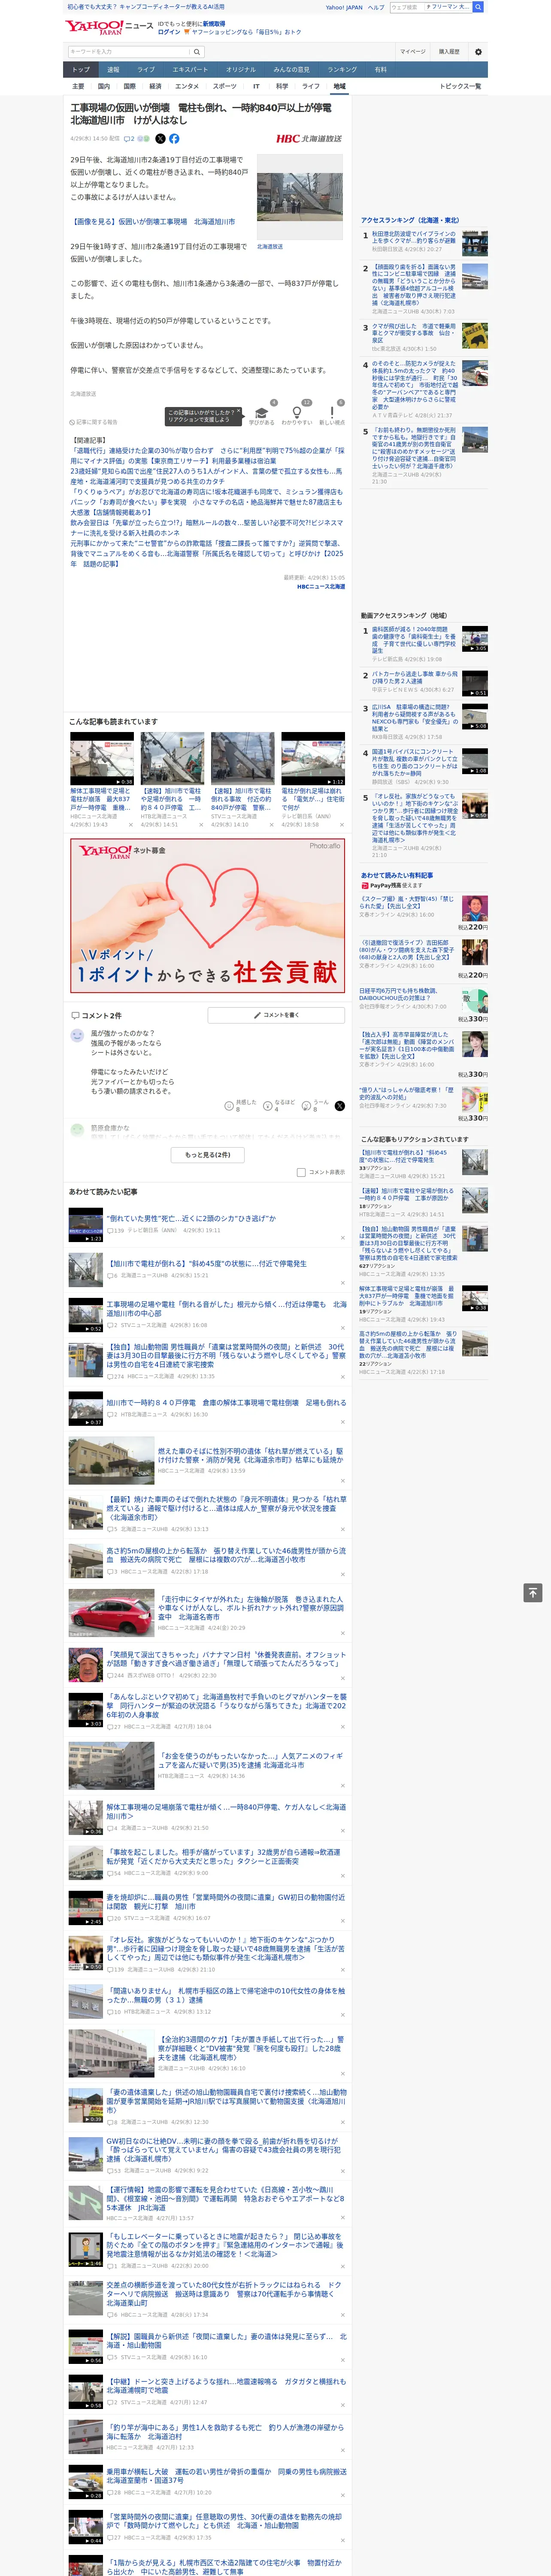551x2576 pixels.
Task: Click the コメントを書く button
Action: pos(276,1015)
